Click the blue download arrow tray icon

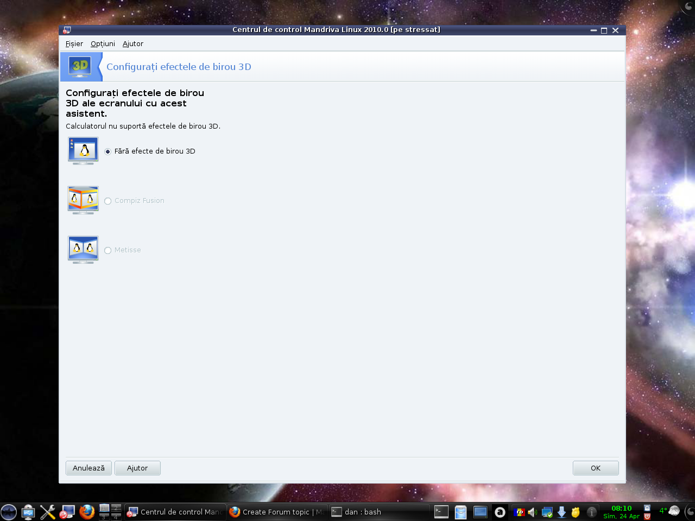point(561,512)
